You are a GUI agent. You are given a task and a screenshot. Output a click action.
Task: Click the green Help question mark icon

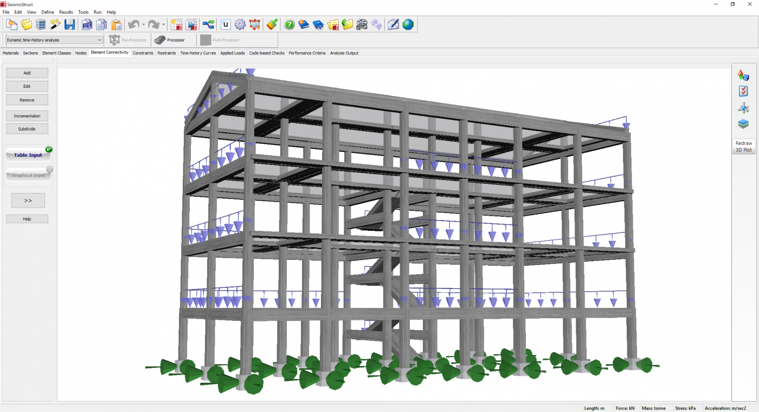[x=290, y=24]
